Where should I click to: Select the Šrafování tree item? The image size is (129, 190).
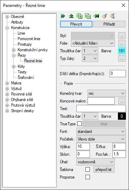pos(26,78)
